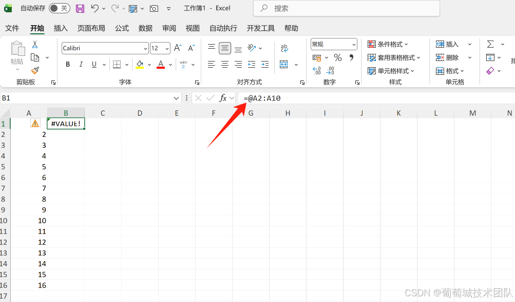The width and height of the screenshot is (515, 302).
Task: Open 套用表格格式 table styles
Action: coord(394,58)
